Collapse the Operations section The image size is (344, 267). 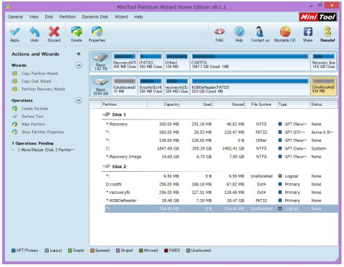coord(79,100)
